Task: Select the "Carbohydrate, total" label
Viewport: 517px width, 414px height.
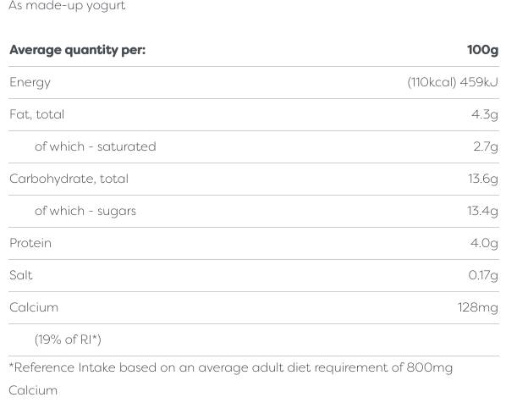Action: [69, 179]
